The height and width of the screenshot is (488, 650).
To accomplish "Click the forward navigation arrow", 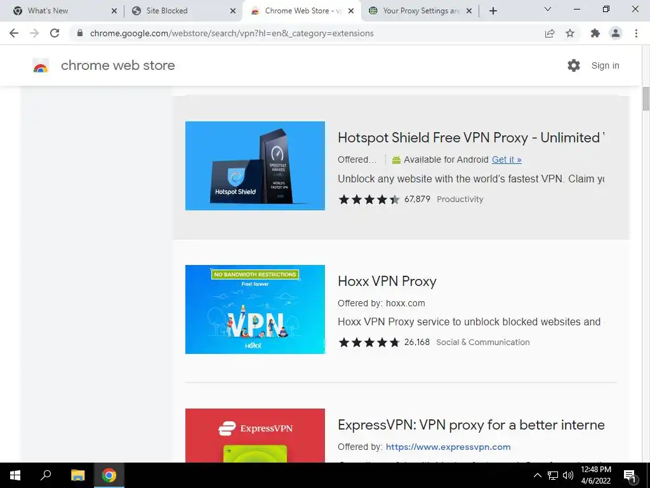I will 34,33.
